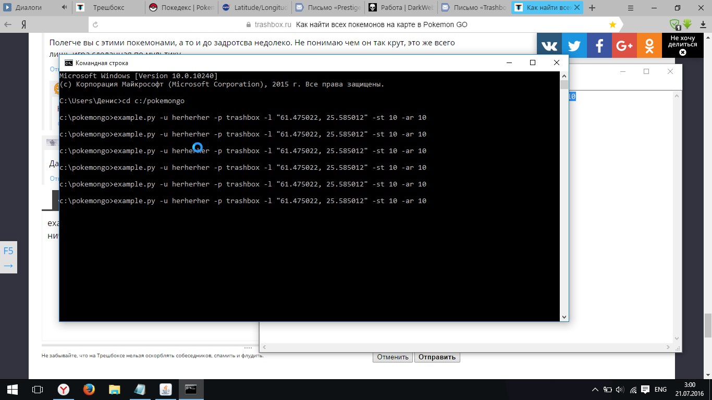
Task: Switch input language from ENG
Action: 660,390
